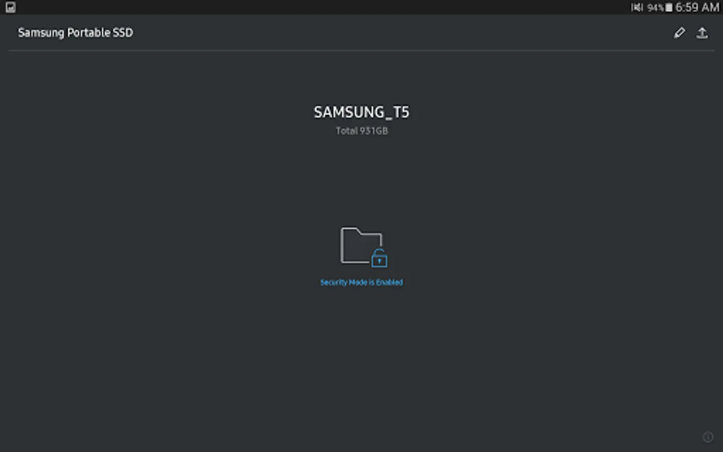
Task: Click the Samsung Portable SSD title
Action: (x=75, y=33)
